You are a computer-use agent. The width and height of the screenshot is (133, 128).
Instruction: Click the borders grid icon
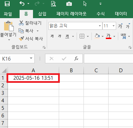coord(82,36)
